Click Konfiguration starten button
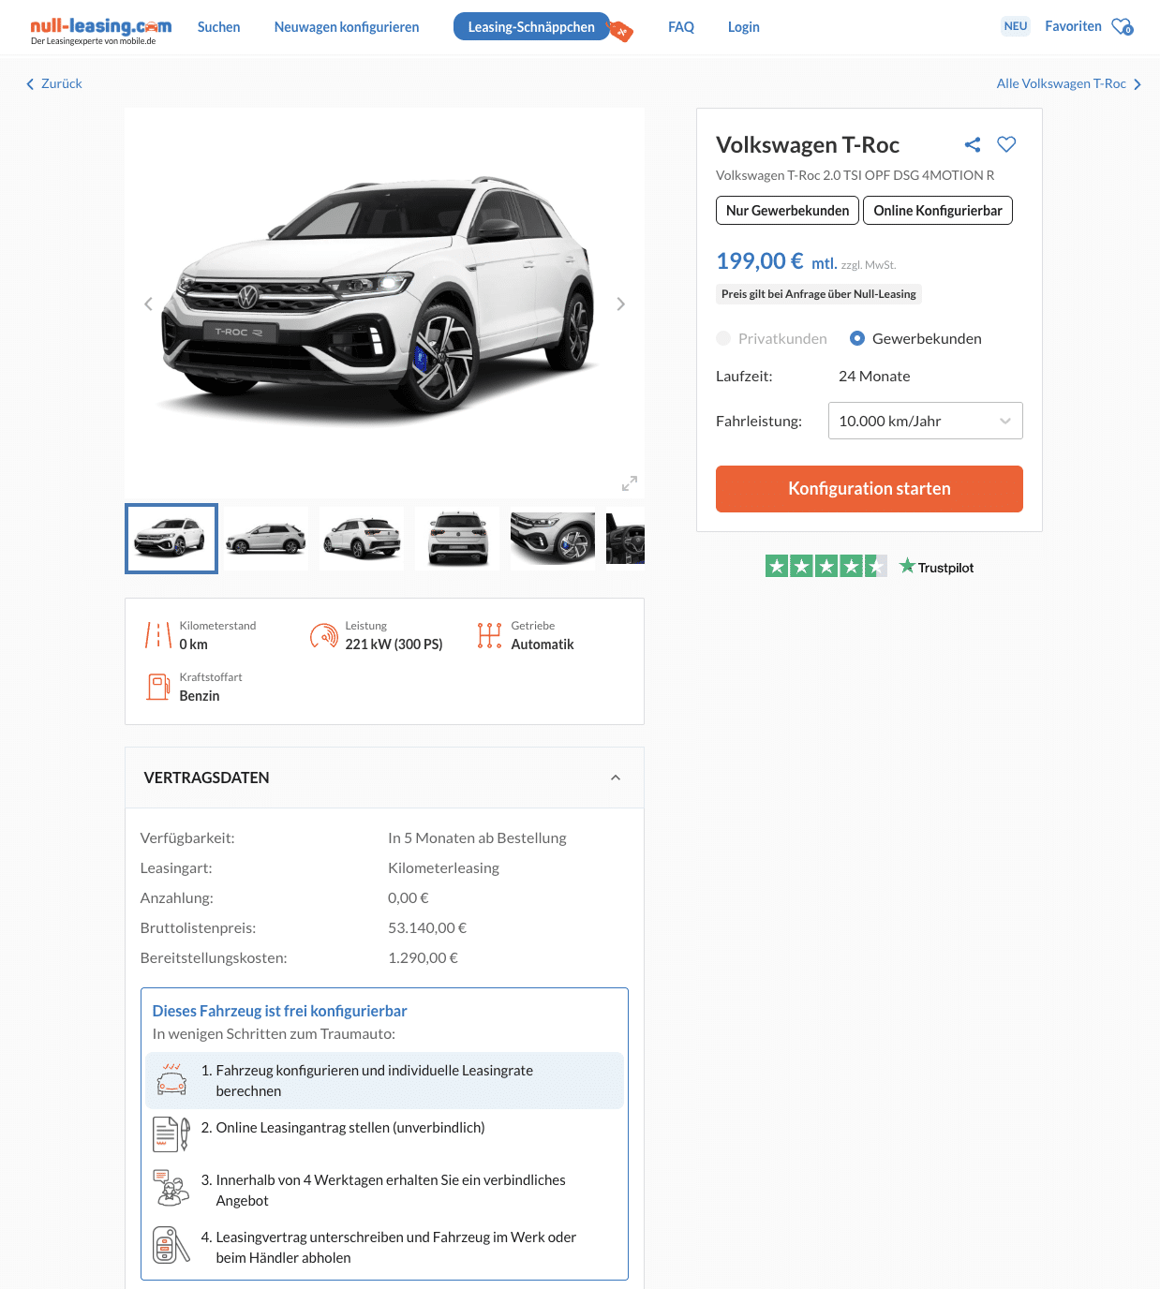This screenshot has width=1160, height=1289. [870, 489]
